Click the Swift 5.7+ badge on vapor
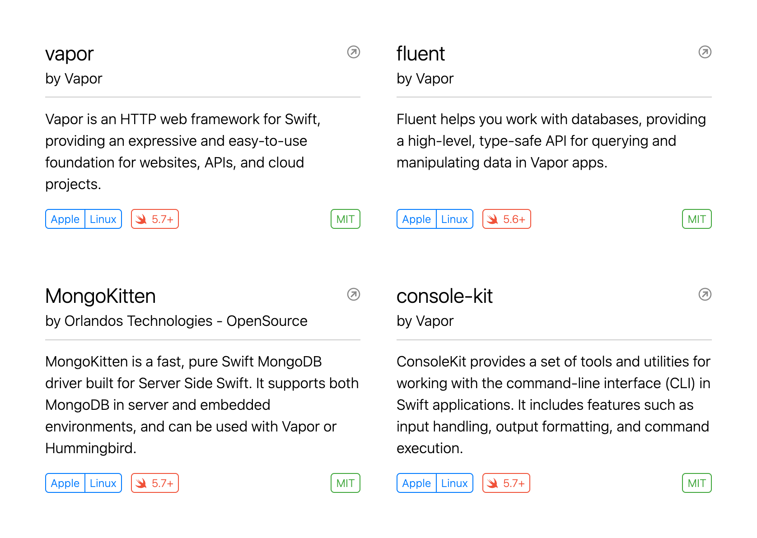757x538 pixels. pos(155,219)
